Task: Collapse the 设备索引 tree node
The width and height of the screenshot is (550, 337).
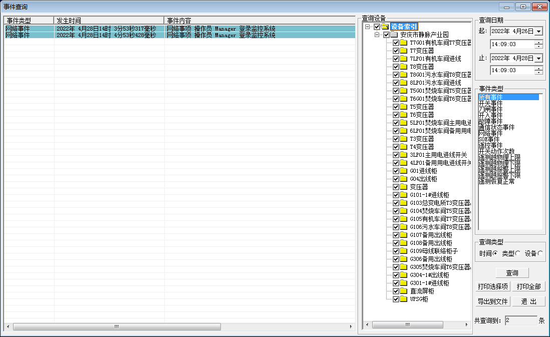Action: (x=367, y=27)
